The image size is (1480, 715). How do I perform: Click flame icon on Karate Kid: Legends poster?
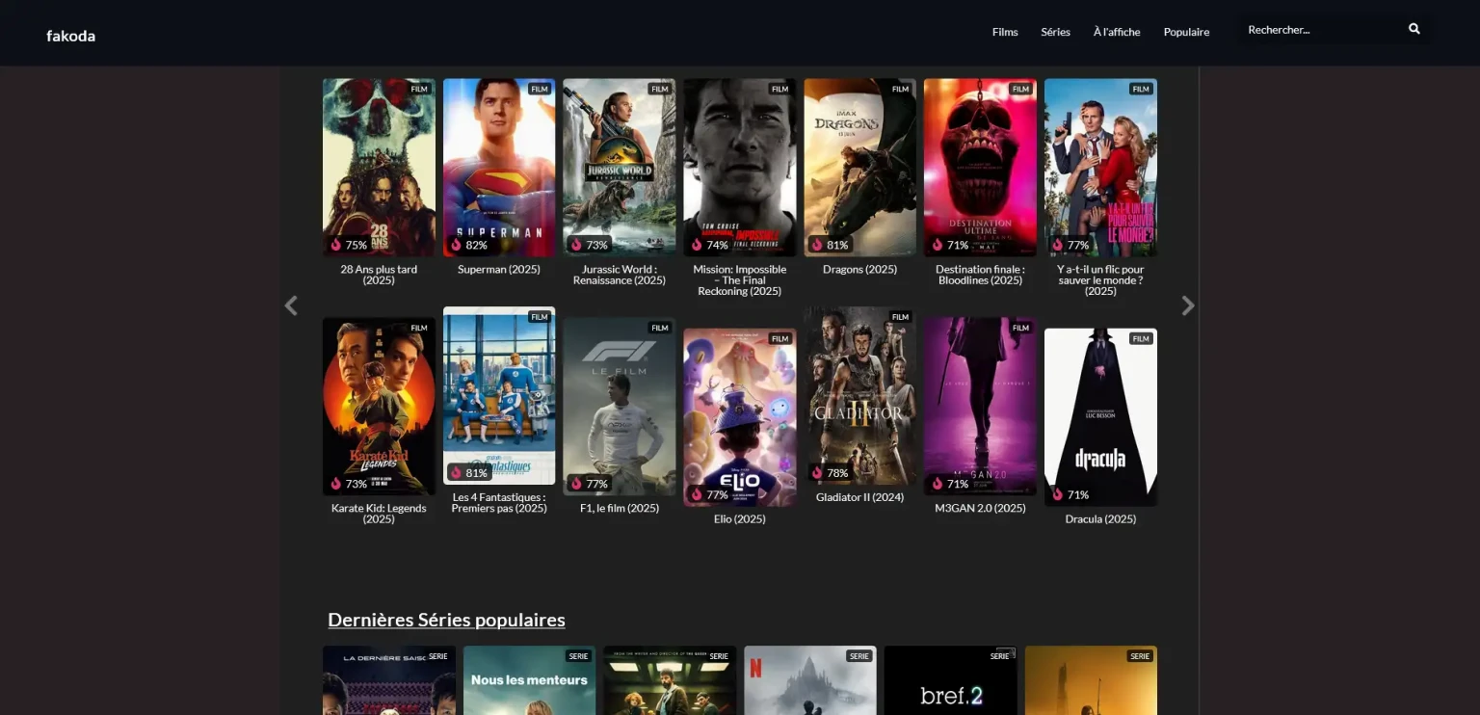pyautogui.click(x=336, y=484)
